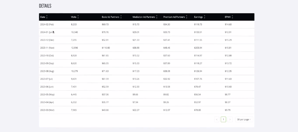298x132 pixels.
Task: Sort table by Date column arrows
Action: coord(47,17)
